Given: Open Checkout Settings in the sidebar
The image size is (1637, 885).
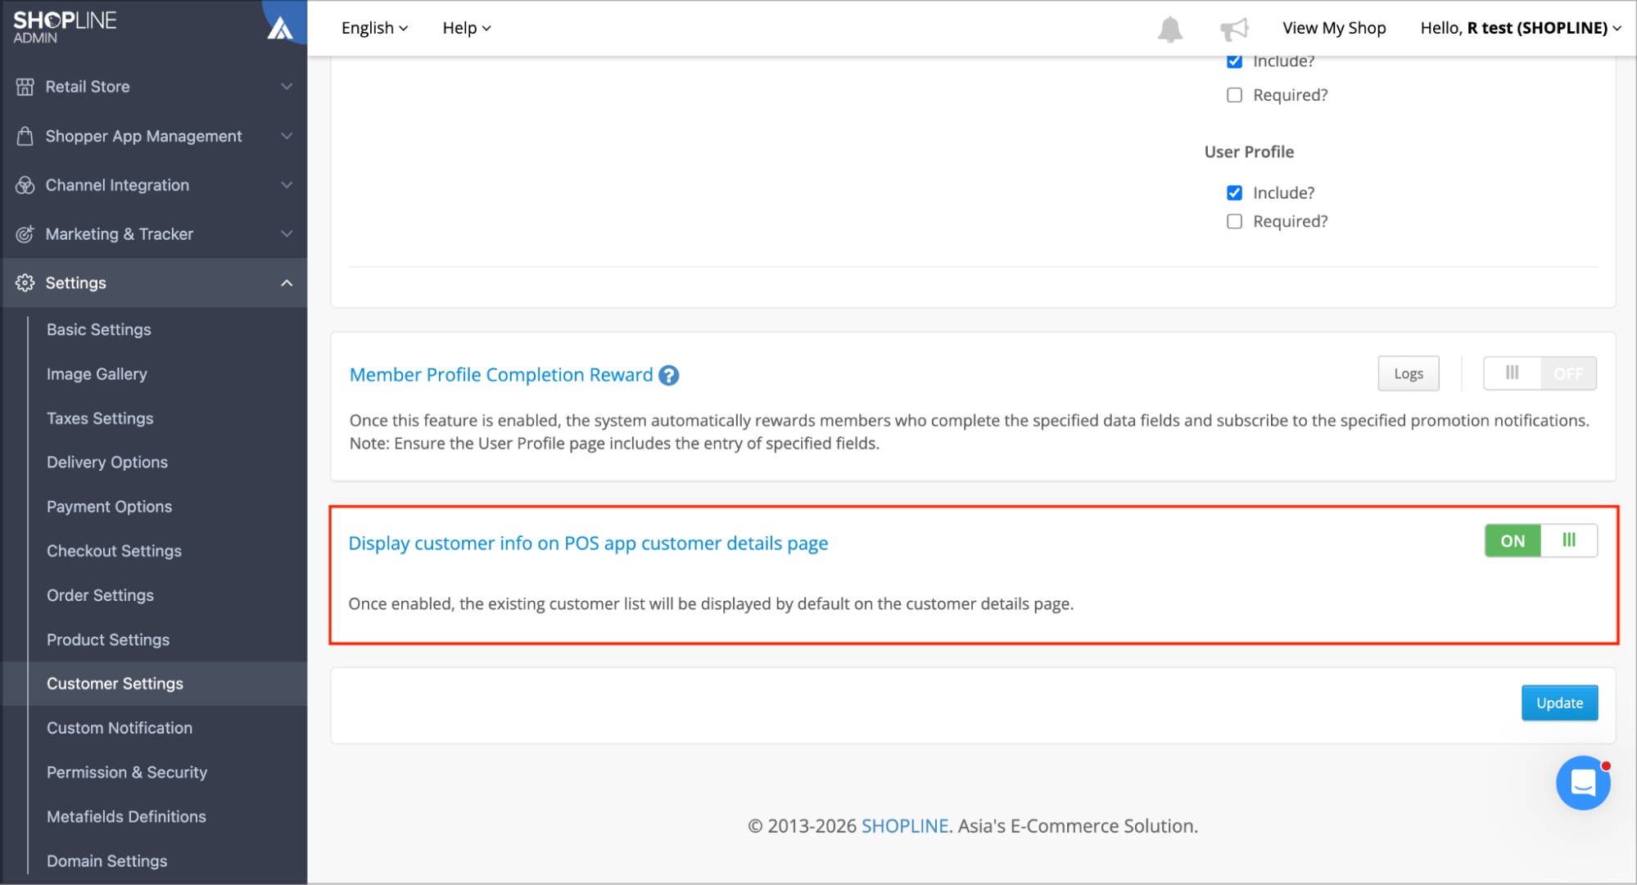Looking at the screenshot, I should (114, 551).
